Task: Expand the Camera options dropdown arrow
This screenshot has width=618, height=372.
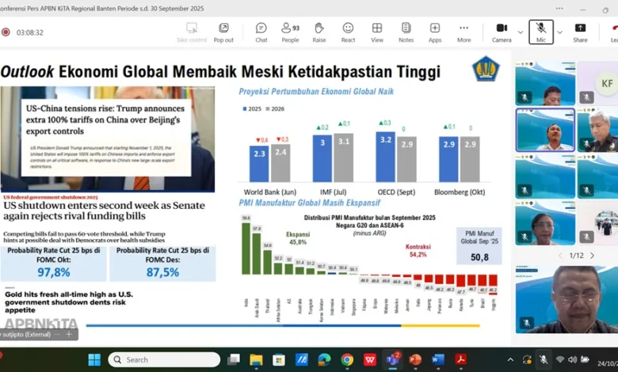Action: pyautogui.click(x=521, y=32)
